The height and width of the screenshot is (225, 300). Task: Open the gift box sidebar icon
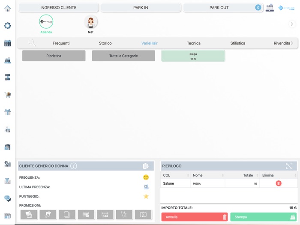tap(7, 112)
